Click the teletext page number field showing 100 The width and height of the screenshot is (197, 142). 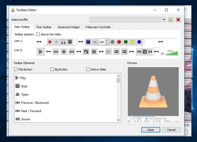pos(102,42)
